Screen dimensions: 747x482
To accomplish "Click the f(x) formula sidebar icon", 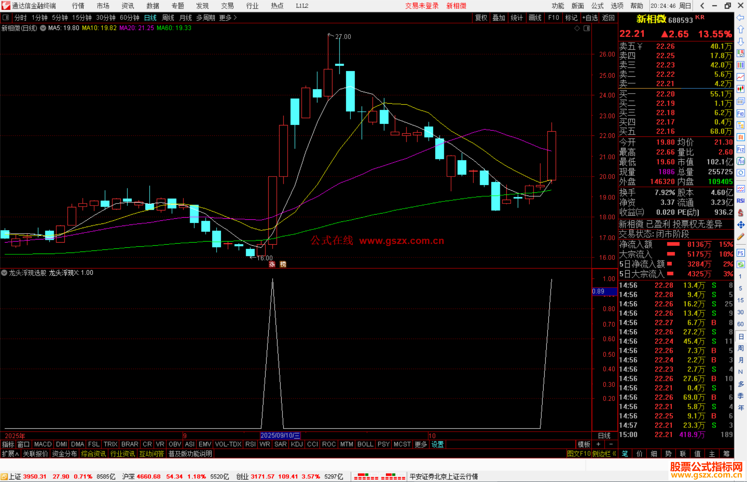I will [x=740, y=161].
